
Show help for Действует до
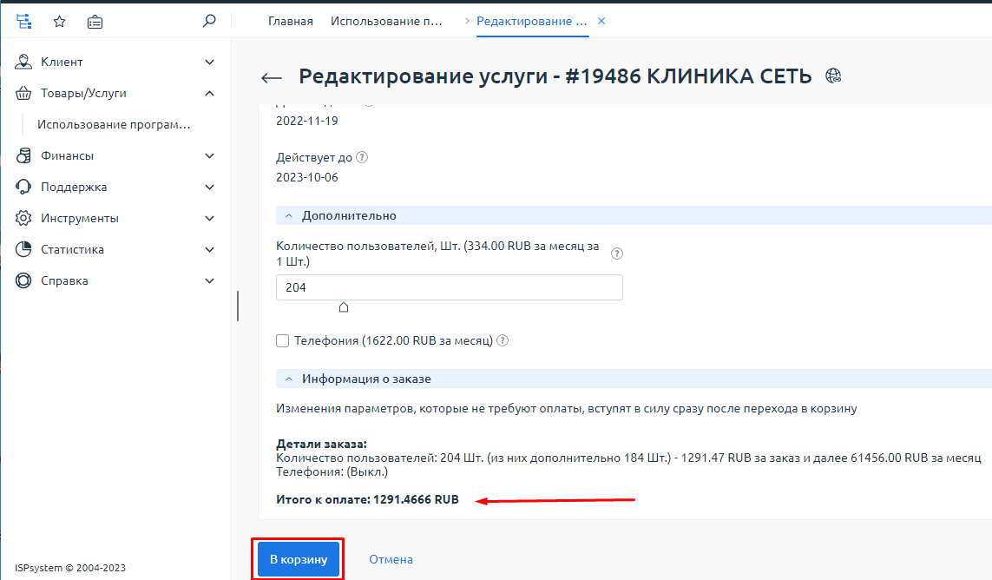[362, 158]
